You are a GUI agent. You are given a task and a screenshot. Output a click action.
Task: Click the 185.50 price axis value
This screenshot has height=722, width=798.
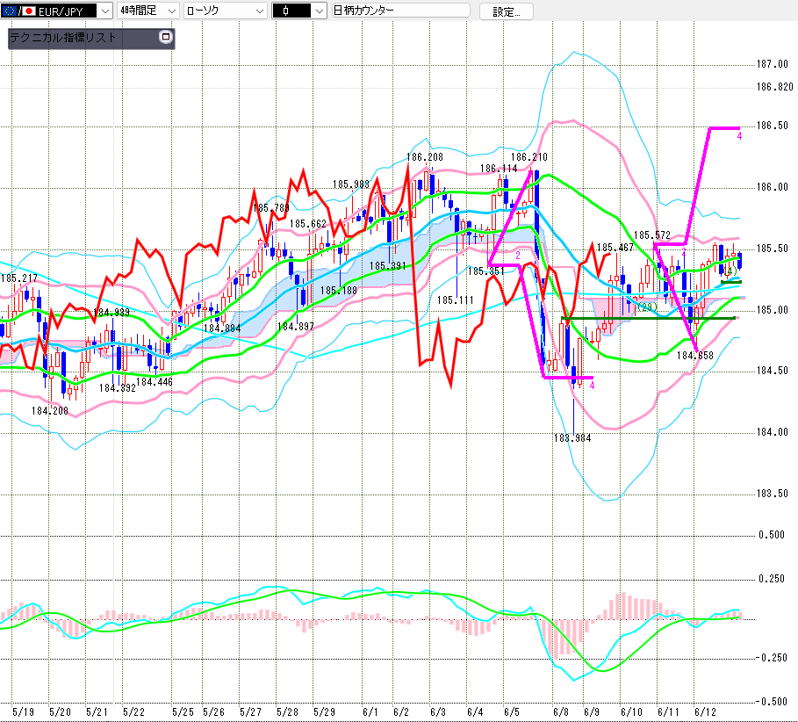coord(772,249)
